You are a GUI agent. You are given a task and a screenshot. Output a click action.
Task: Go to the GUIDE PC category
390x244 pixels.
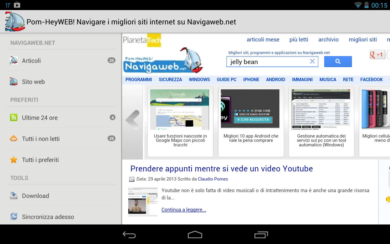point(227,80)
